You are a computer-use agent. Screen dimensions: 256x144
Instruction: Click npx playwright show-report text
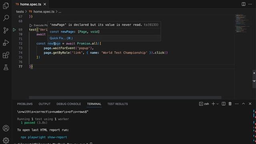(44, 137)
